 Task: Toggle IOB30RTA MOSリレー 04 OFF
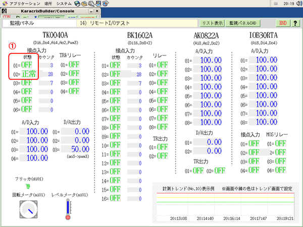pyautogui.click(x=281, y=171)
